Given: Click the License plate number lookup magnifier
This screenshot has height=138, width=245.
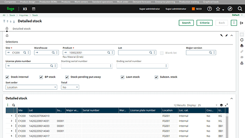Looking at the screenshot, I should pyautogui.click(x=52, y=66).
